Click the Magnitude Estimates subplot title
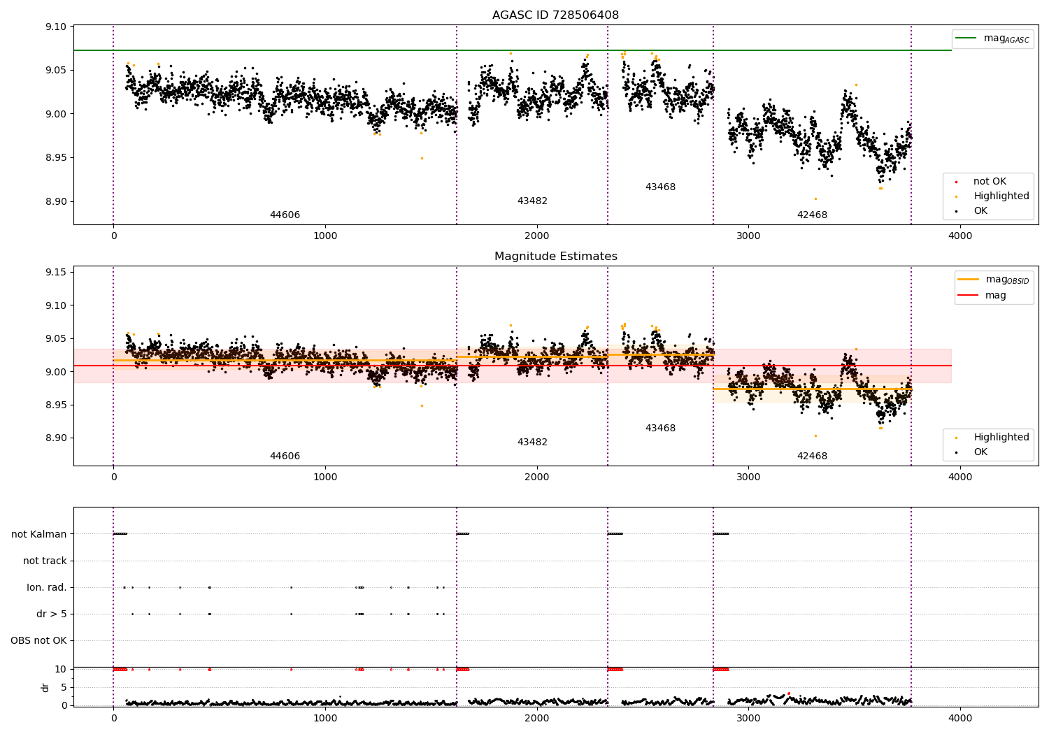 pyautogui.click(x=555, y=257)
